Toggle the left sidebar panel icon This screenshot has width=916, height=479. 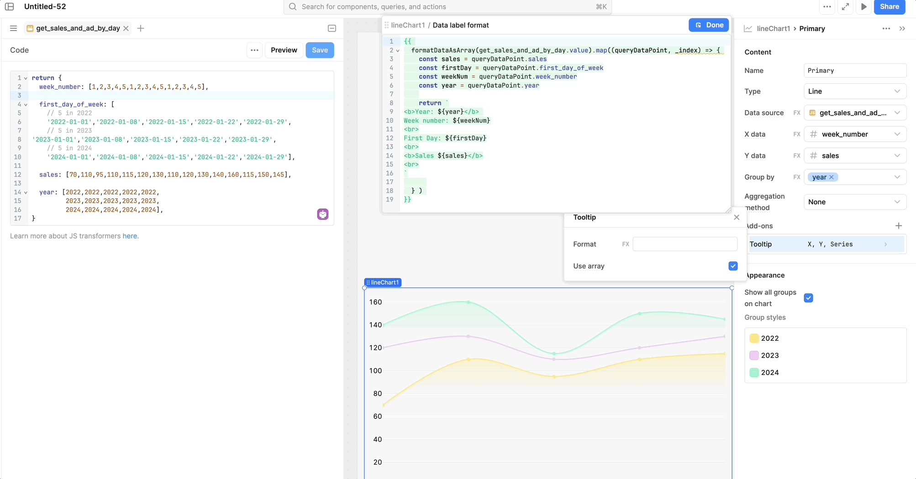point(9,7)
